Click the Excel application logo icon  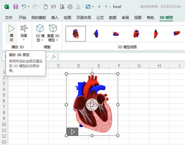7,7
